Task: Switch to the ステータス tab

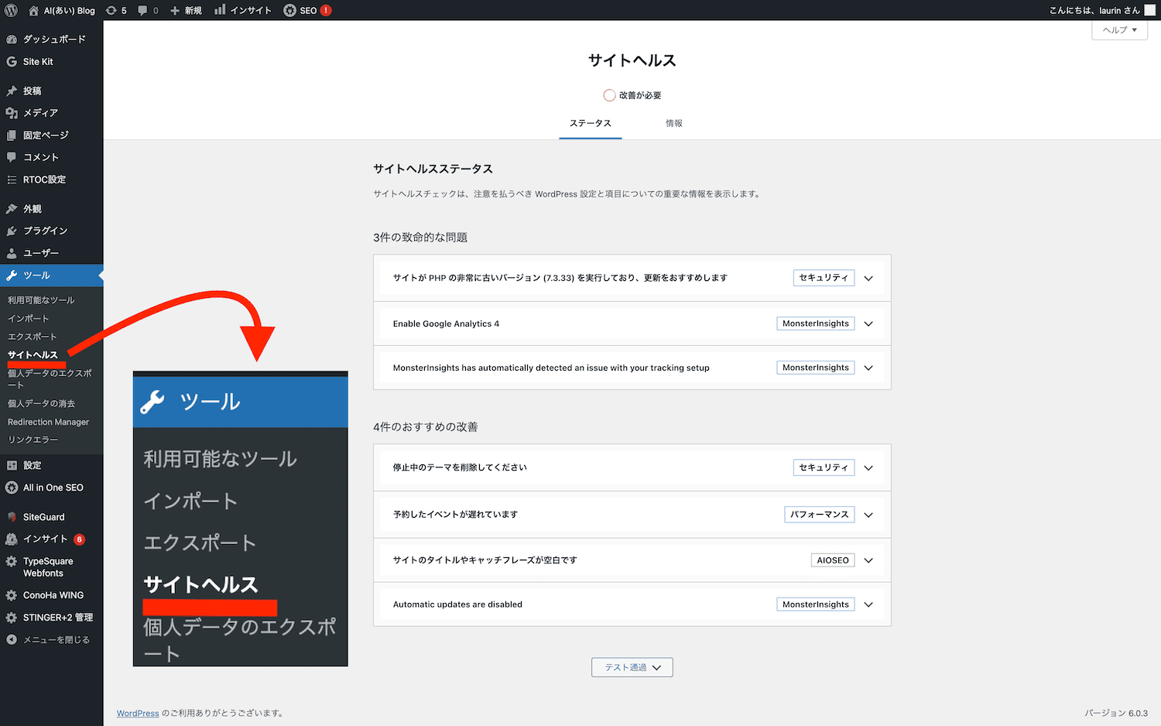Action: [x=591, y=124]
